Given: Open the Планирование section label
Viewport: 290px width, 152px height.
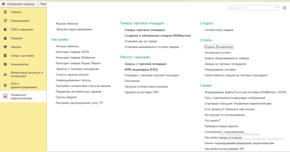Looking at the screenshot, I should (x=20, y=21).
